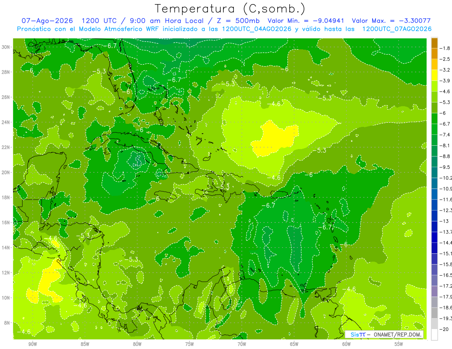Image resolution: width=452 pixels, height=349 pixels.
Task: Select the valid-until timestamp "1200UTC_07AGO2026"
Action: [x=397, y=29]
